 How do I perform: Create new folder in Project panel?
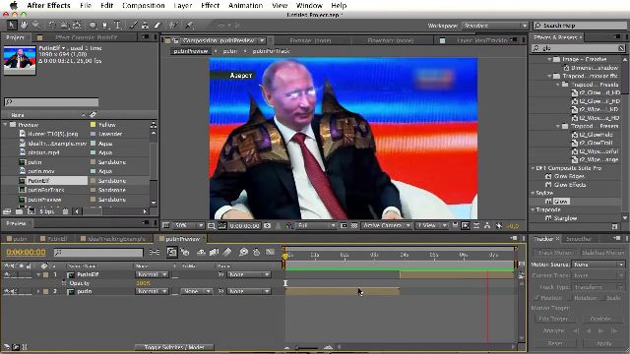click(x=20, y=211)
